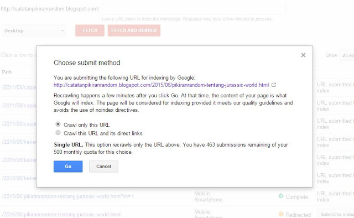Cancel the submit method dialog
Viewport: 354px width, 218px height.
(x=103, y=167)
